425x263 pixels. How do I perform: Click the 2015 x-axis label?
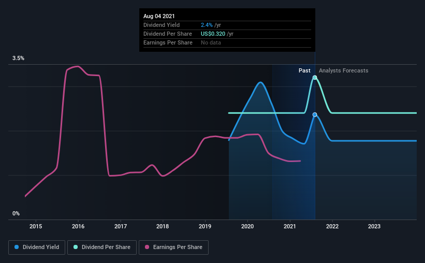tap(36, 226)
